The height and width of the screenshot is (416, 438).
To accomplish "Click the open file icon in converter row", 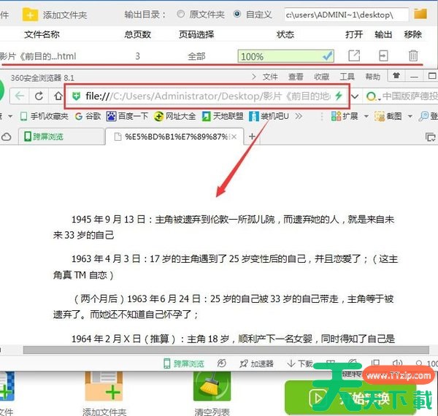I will (354, 55).
